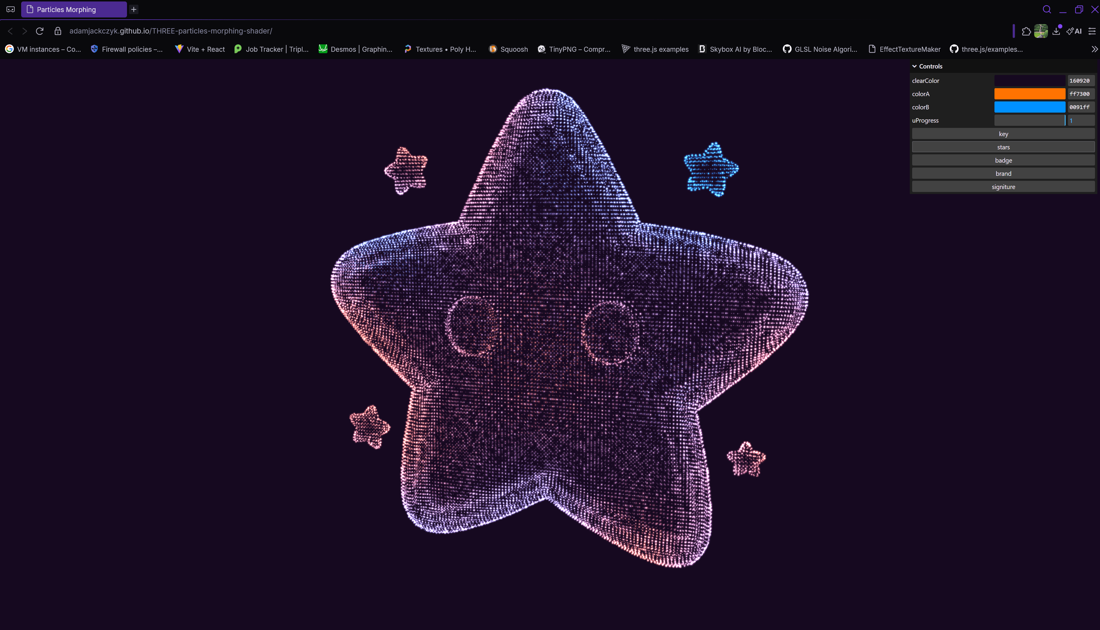Open the browser main menu icon

(x=1092, y=31)
